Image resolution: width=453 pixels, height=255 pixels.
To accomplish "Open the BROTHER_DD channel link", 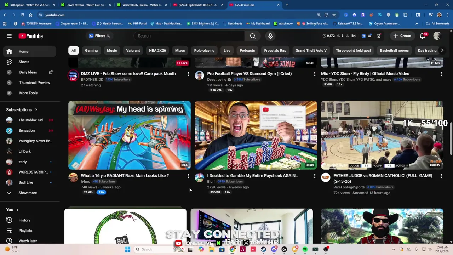I will pos(92,80).
